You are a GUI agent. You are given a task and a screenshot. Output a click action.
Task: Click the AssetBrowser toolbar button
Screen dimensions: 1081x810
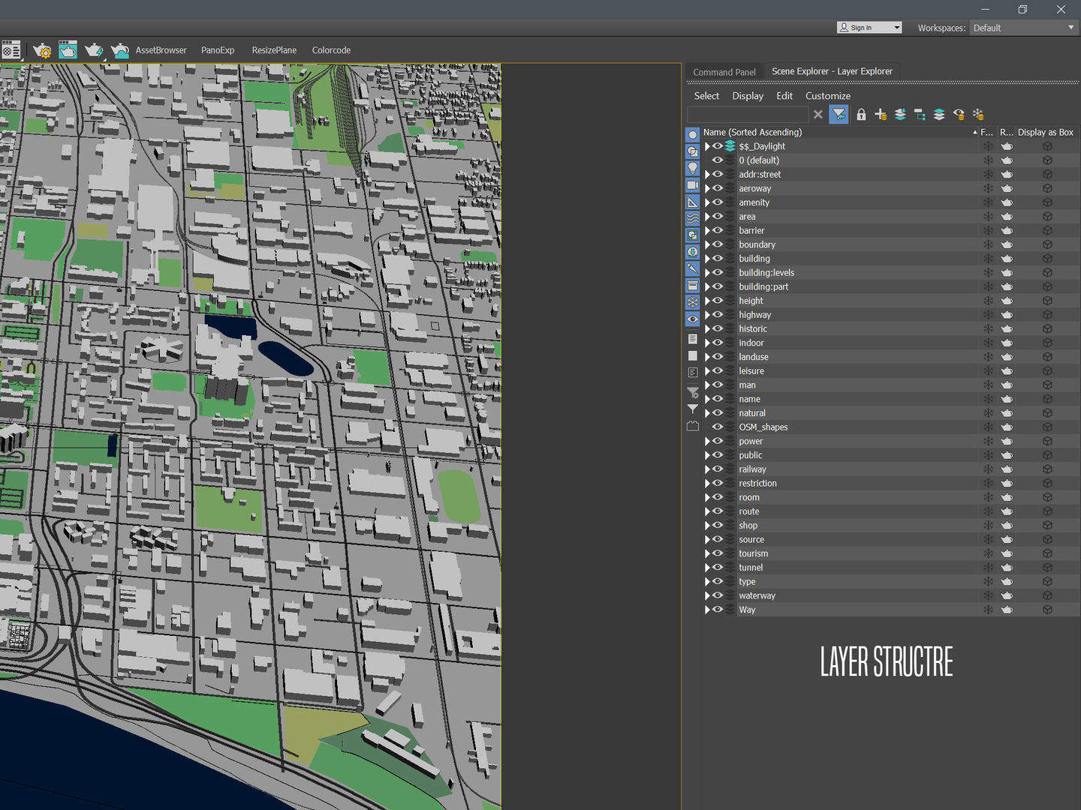(x=161, y=50)
